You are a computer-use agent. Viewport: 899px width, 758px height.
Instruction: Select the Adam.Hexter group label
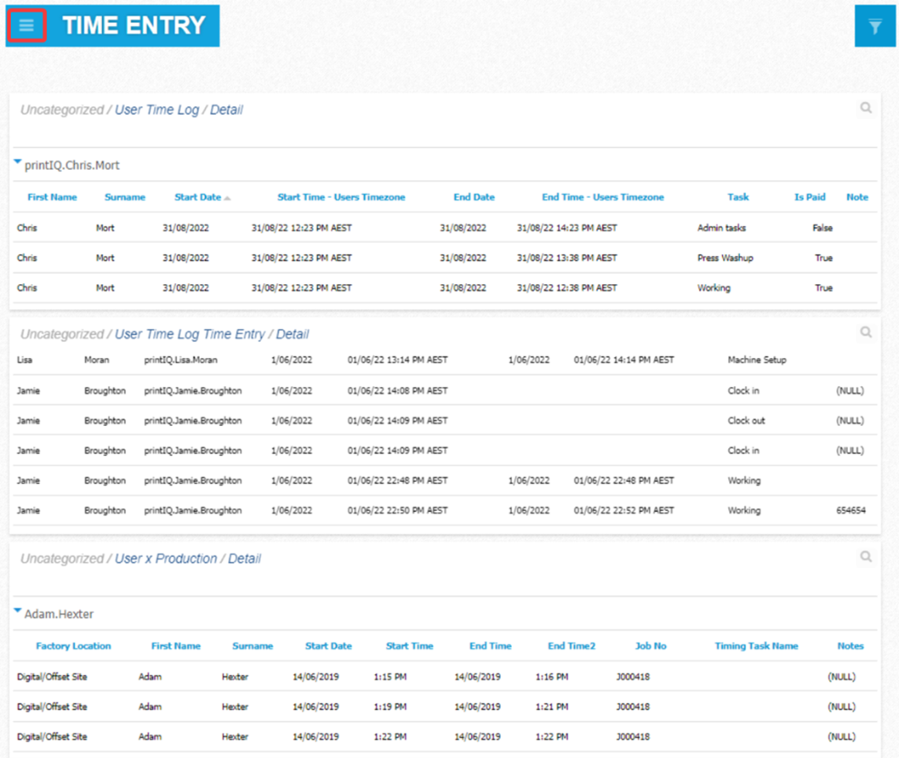tap(59, 614)
